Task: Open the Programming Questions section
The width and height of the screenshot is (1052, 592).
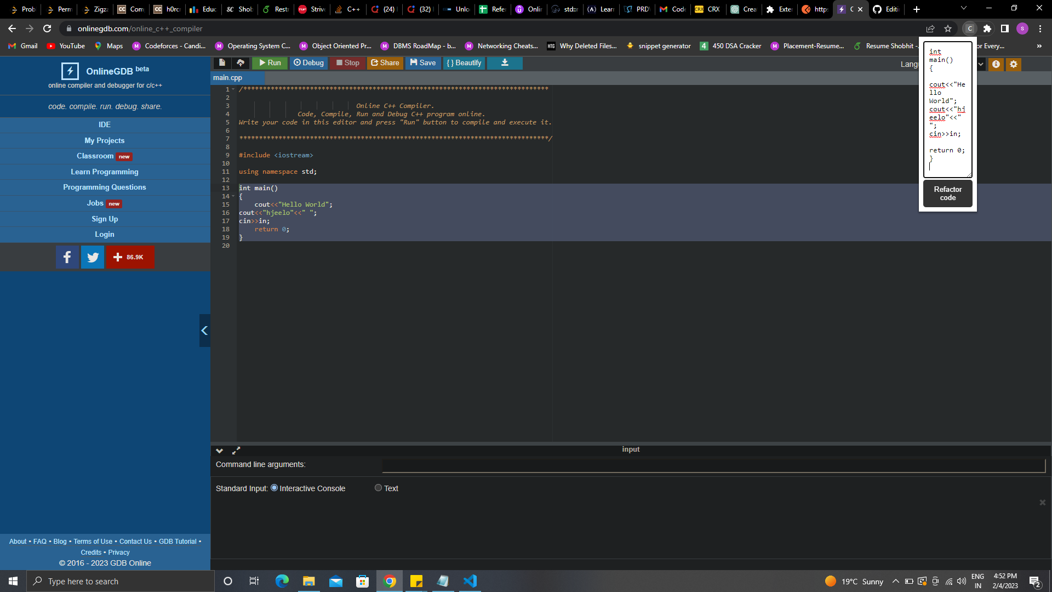Action: coord(104,187)
